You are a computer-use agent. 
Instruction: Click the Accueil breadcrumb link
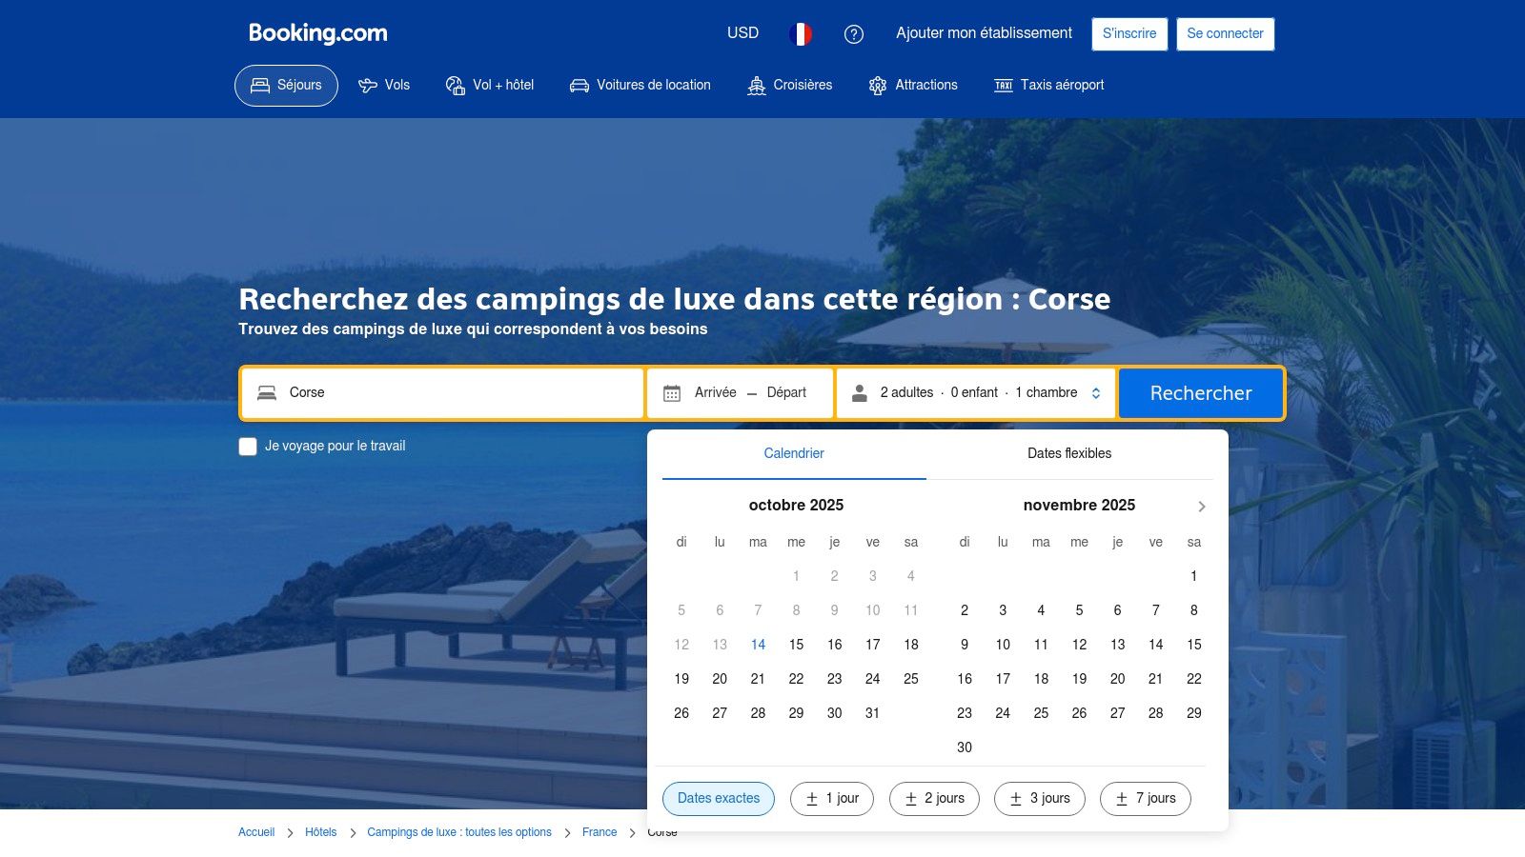[256, 832]
